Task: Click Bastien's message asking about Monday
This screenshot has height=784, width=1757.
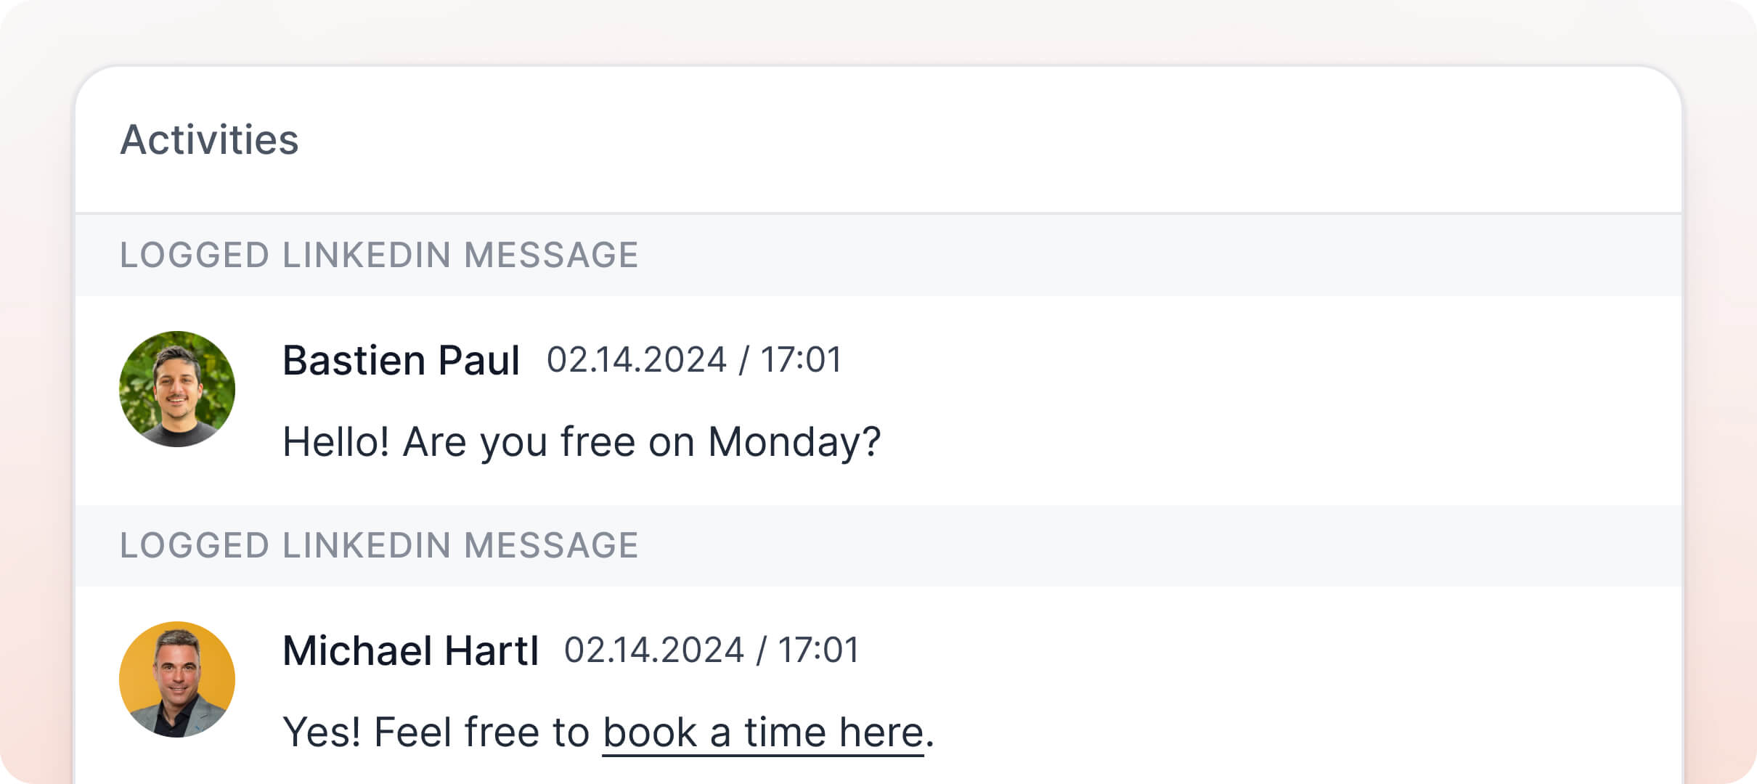Action: point(582,441)
